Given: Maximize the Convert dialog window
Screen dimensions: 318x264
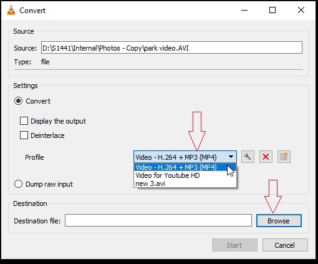Looking at the screenshot, I should 272,10.
